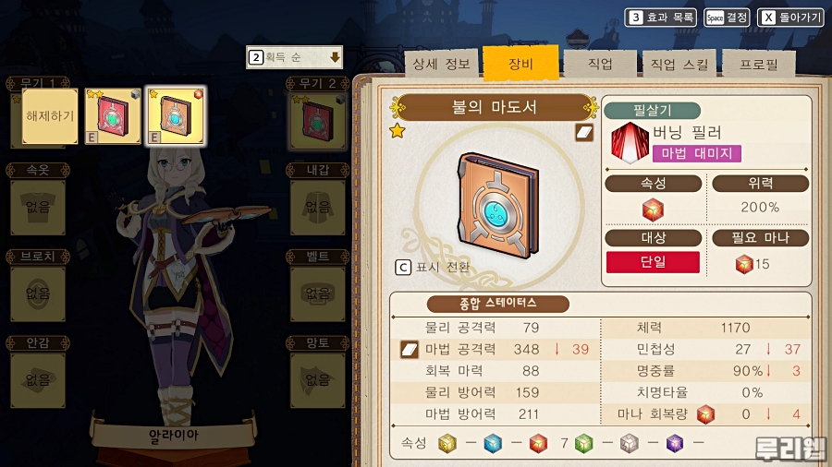Toggle the note icon beside item star

coord(583,132)
